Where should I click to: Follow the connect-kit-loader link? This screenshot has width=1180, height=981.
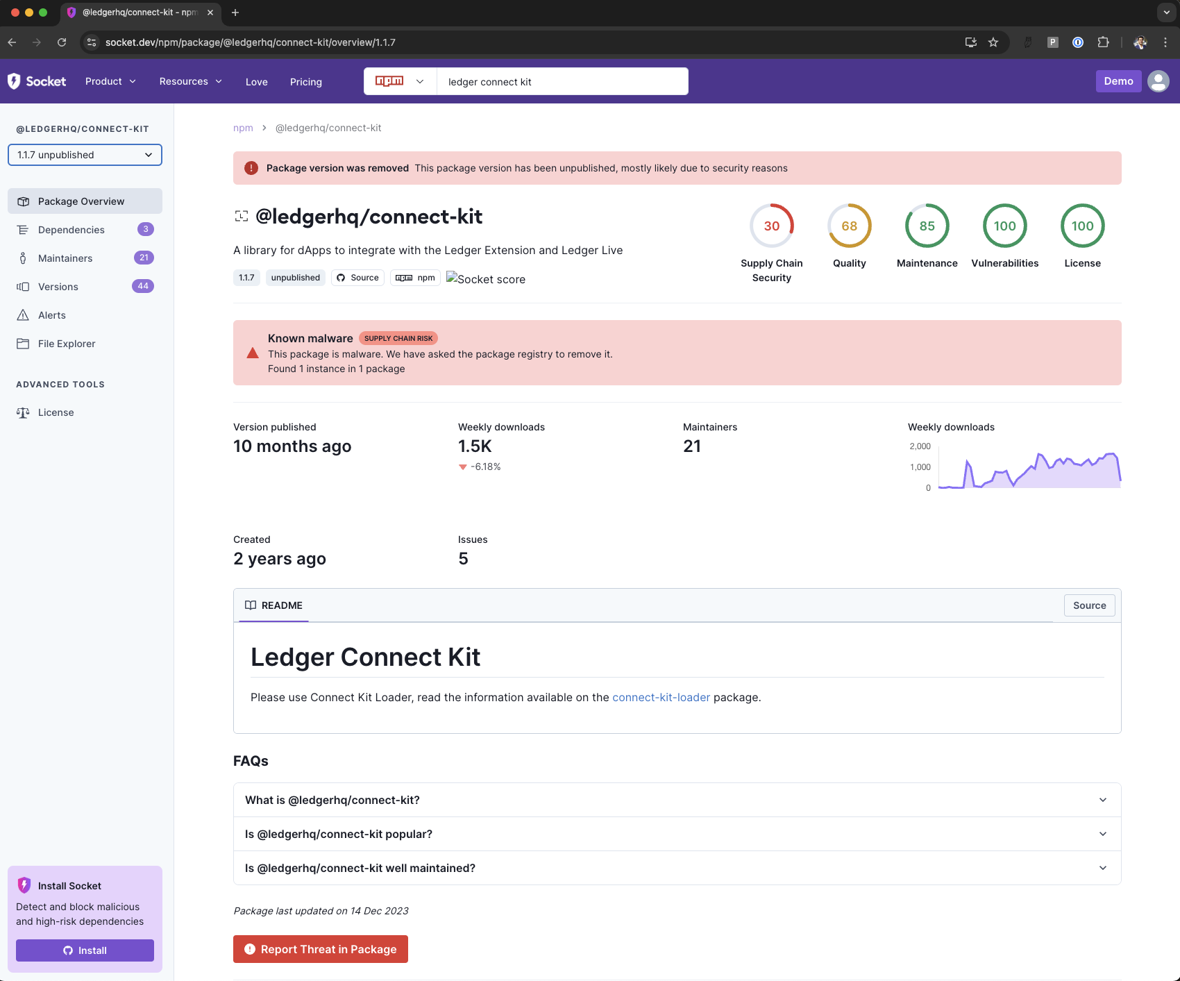pos(661,697)
